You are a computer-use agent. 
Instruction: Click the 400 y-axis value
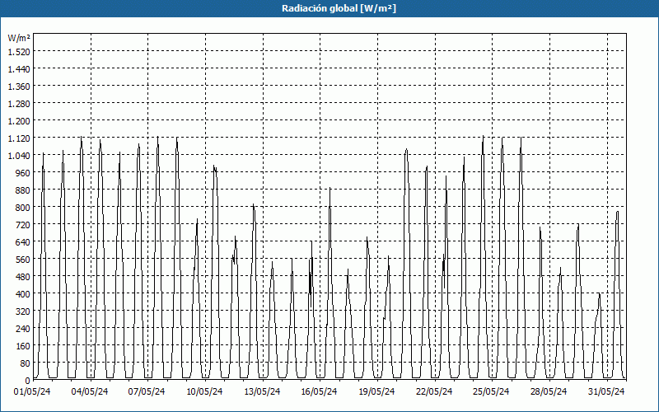pyautogui.click(x=24, y=294)
